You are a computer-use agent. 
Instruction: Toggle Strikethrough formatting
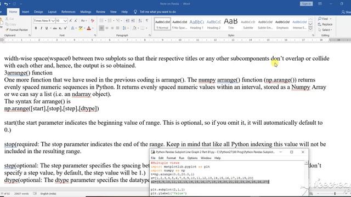[x=55, y=28]
